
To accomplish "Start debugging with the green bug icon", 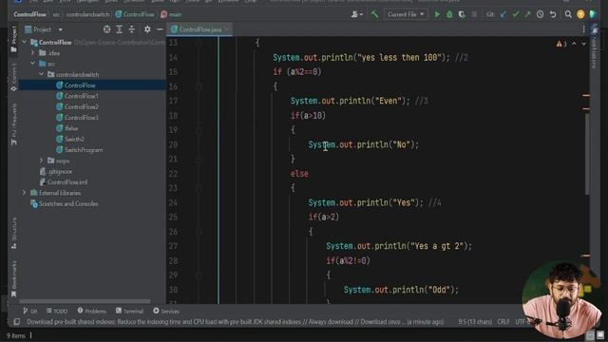I will 449,14.
